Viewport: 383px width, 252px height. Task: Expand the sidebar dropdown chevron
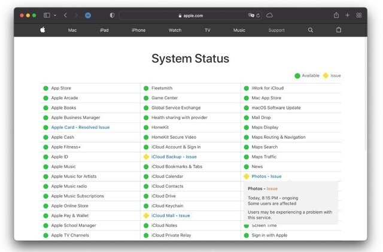click(55, 16)
